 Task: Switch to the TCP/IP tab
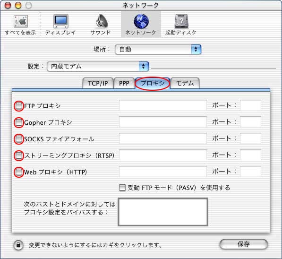click(x=98, y=83)
